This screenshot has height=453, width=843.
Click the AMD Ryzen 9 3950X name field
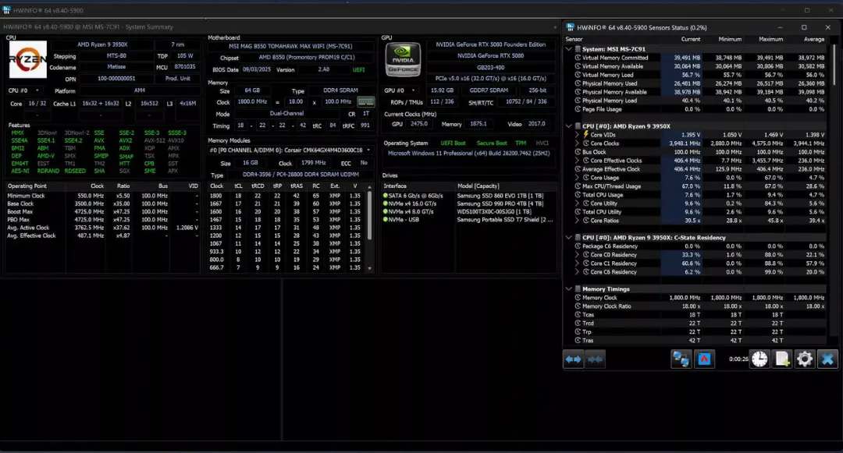coord(102,44)
